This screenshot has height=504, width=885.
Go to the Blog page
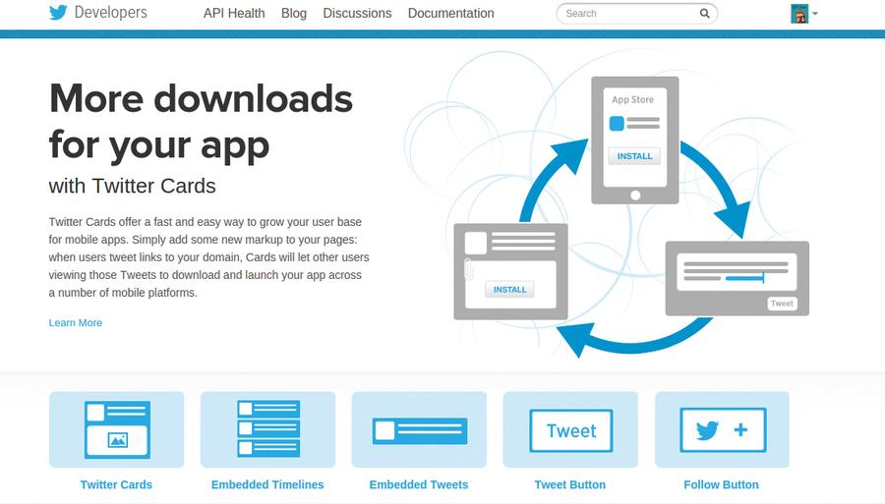(x=294, y=13)
